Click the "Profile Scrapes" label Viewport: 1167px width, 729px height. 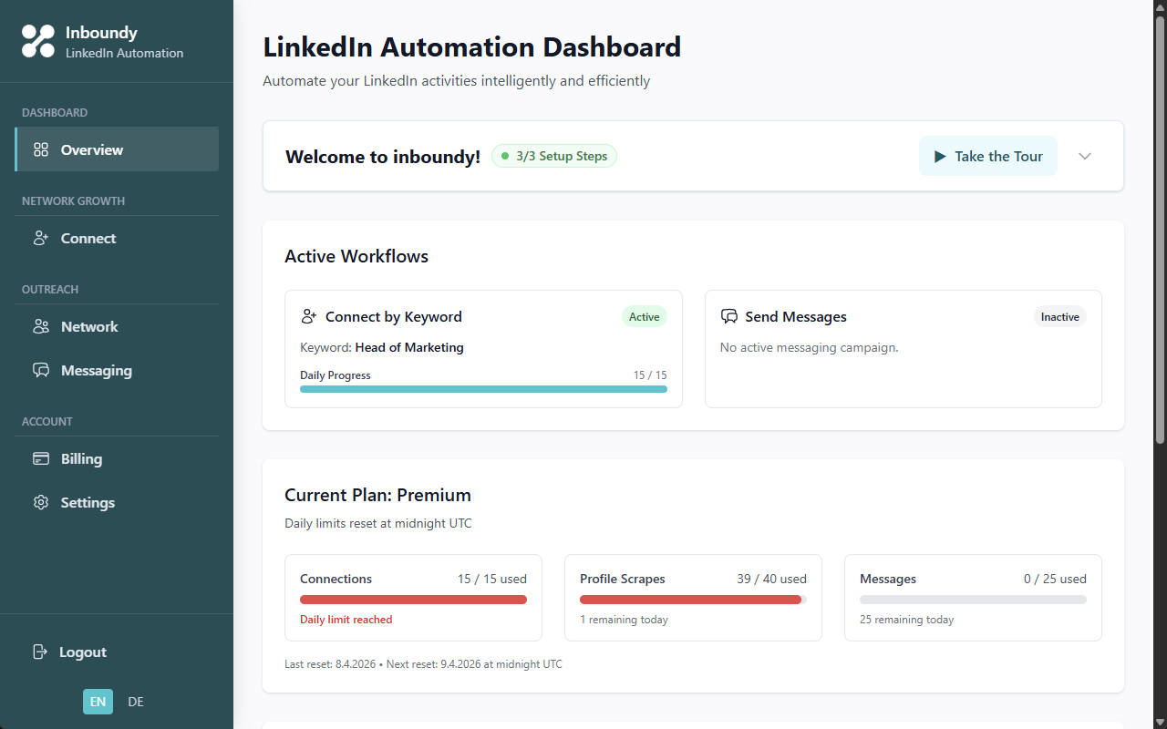623,579
